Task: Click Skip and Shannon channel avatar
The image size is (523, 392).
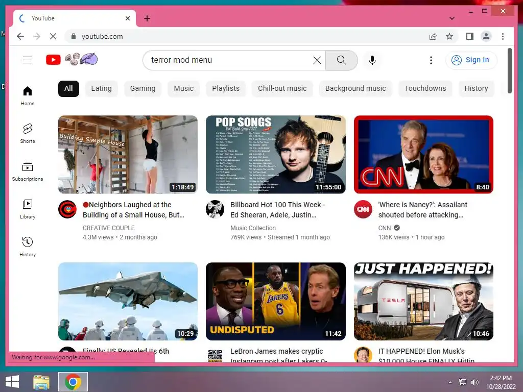Action: point(215,355)
